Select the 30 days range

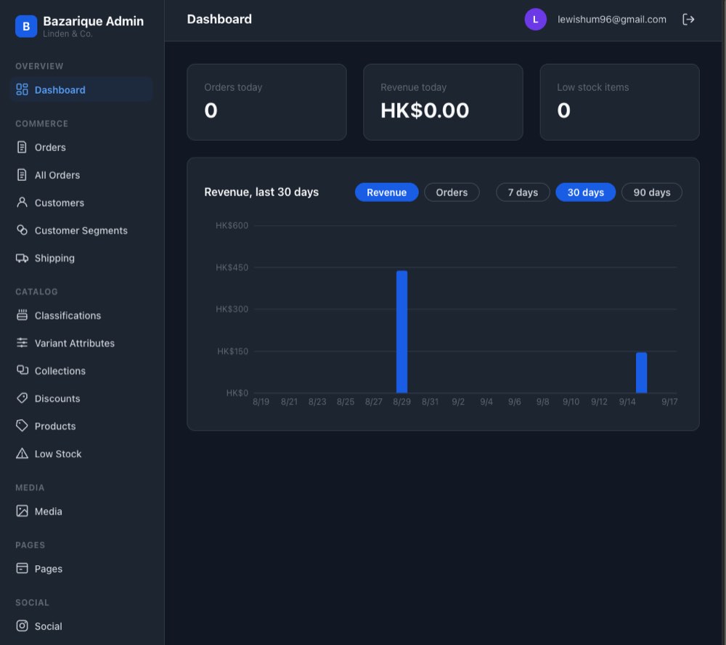[x=586, y=192]
